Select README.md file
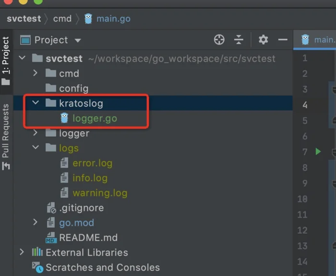This screenshot has height=276, width=336. click(x=88, y=238)
